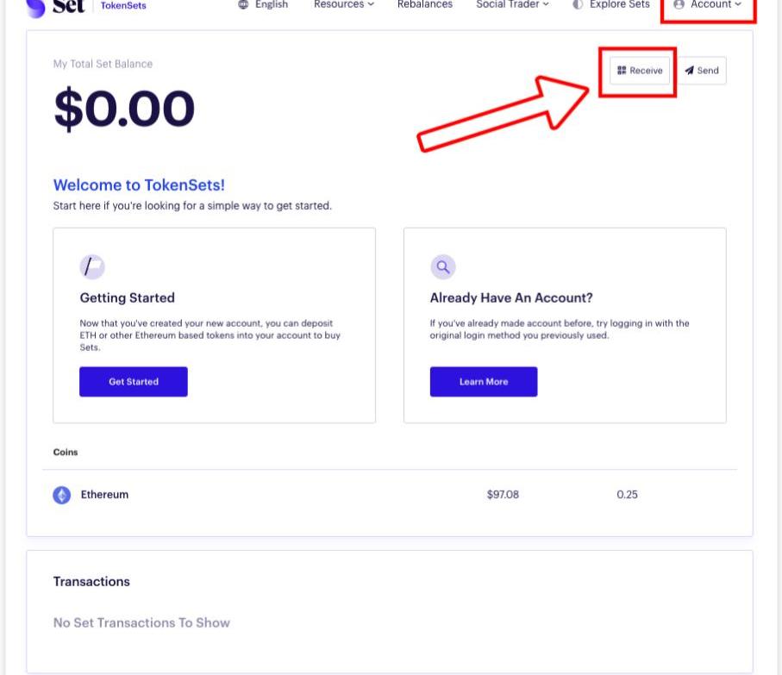Click the TokenSets brand text
782x675 pixels.
(x=123, y=5)
